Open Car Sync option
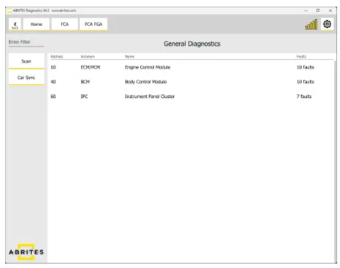This screenshot has width=340, height=268. [27, 78]
